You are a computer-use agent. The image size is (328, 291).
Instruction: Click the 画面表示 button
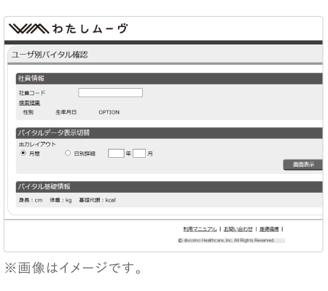pyautogui.click(x=303, y=164)
